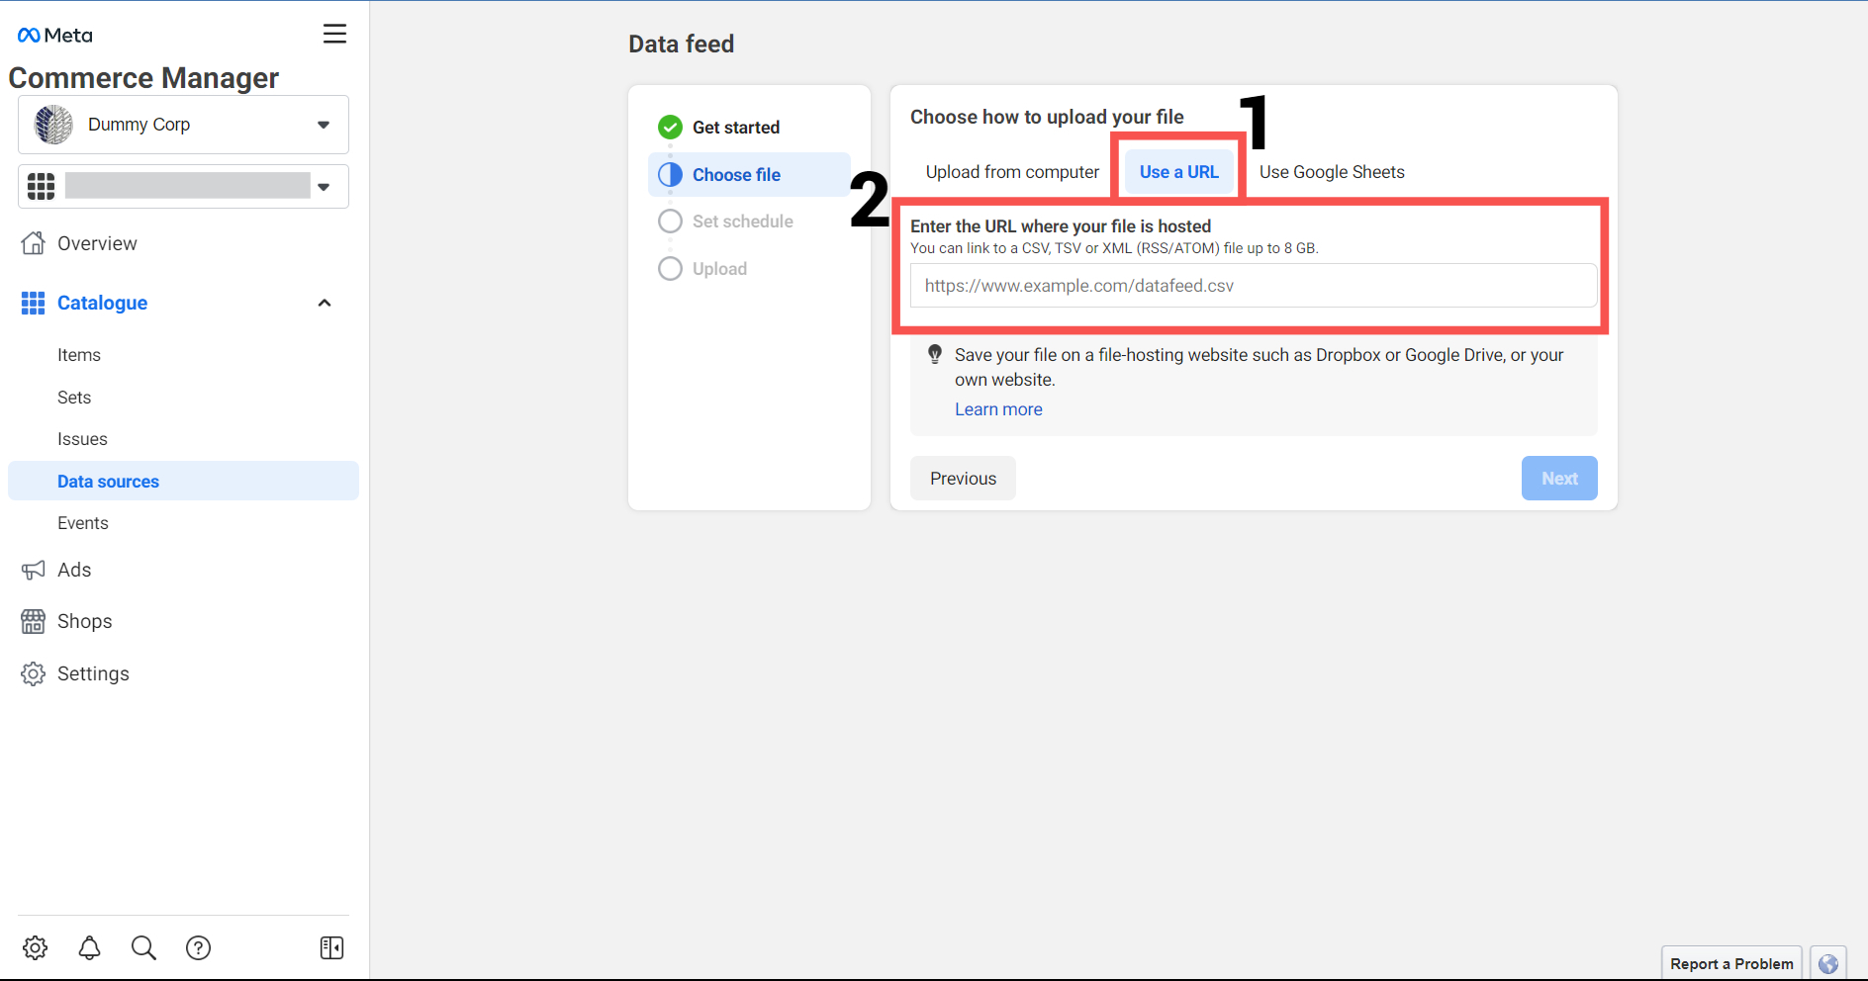Click the globe icon beside Report a Problem

[x=1827, y=963]
